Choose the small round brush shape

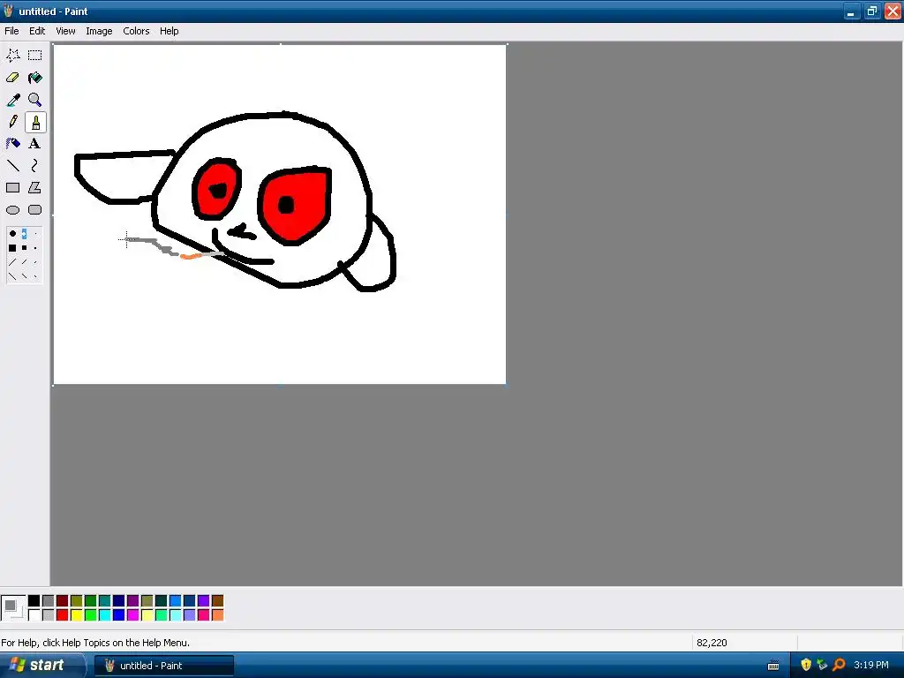[x=35, y=233]
